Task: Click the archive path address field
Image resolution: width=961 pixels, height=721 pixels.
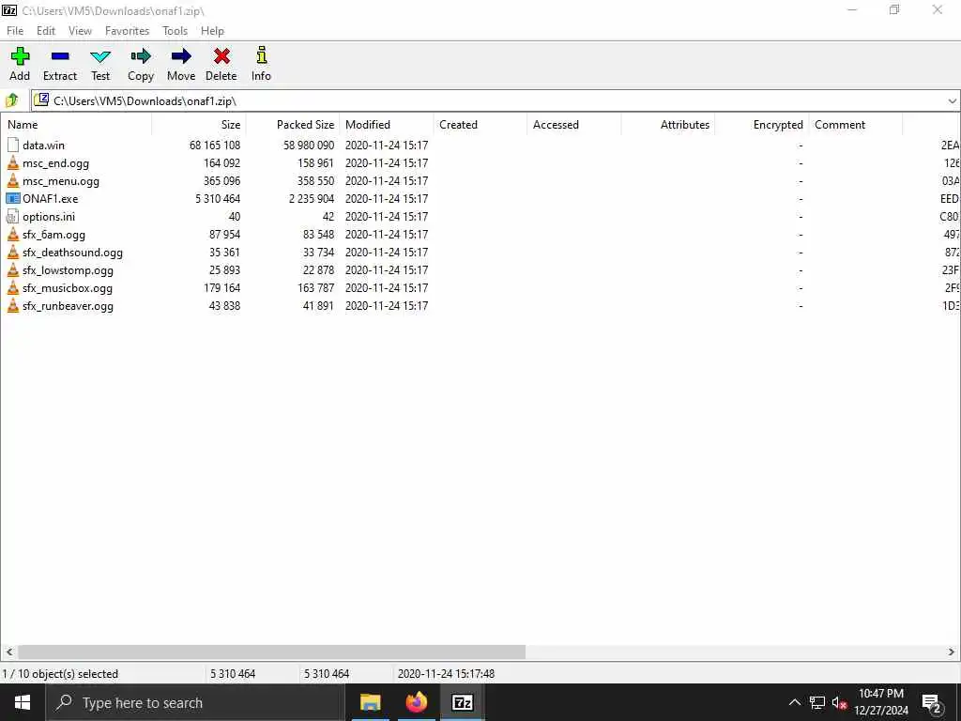Action: [x=488, y=100]
